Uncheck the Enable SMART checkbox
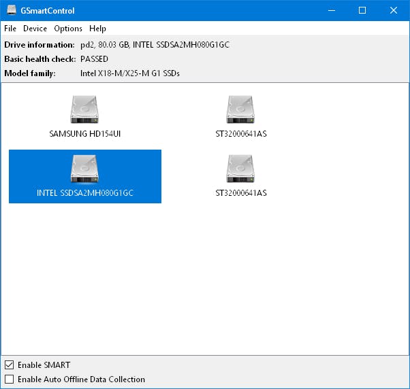 (x=9, y=365)
